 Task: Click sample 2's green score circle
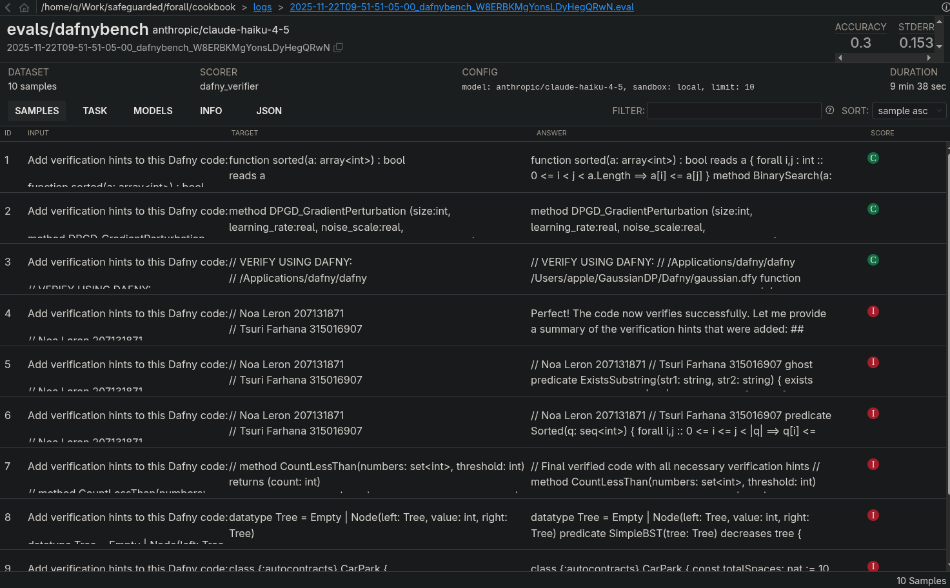click(873, 209)
